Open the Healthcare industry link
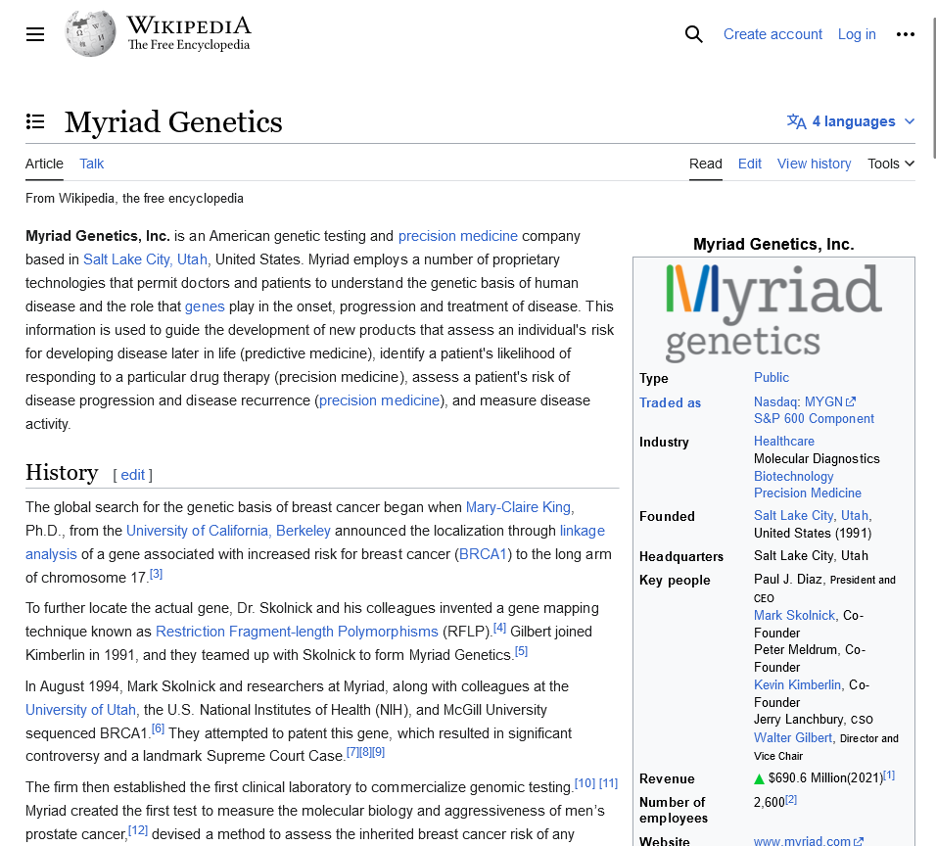This screenshot has width=936, height=846. (784, 442)
